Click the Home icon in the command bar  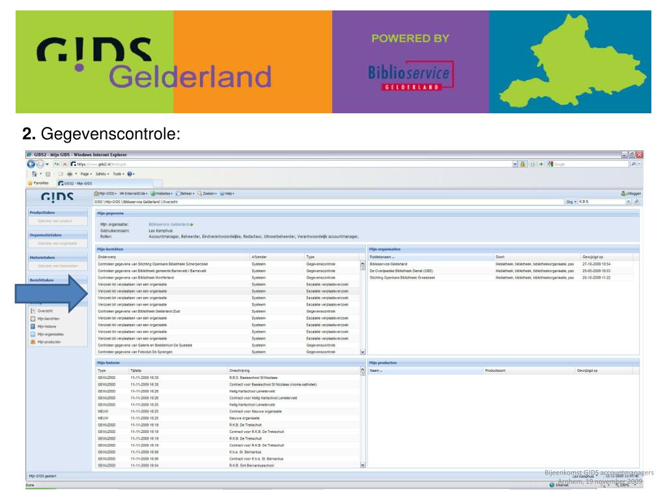34,174
